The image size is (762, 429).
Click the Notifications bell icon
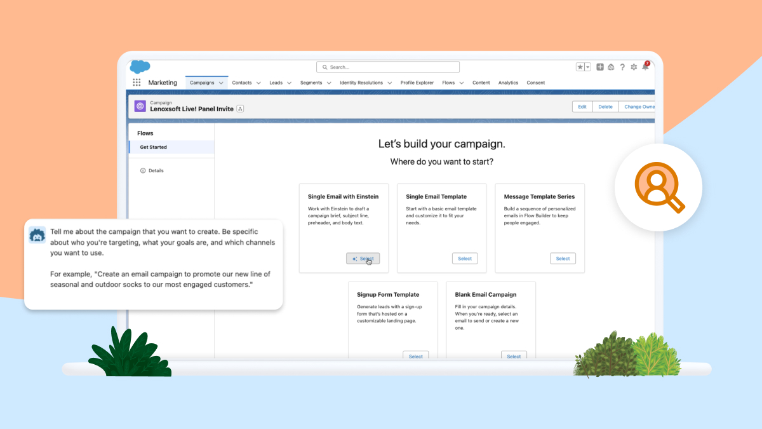click(x=645, y=67)
